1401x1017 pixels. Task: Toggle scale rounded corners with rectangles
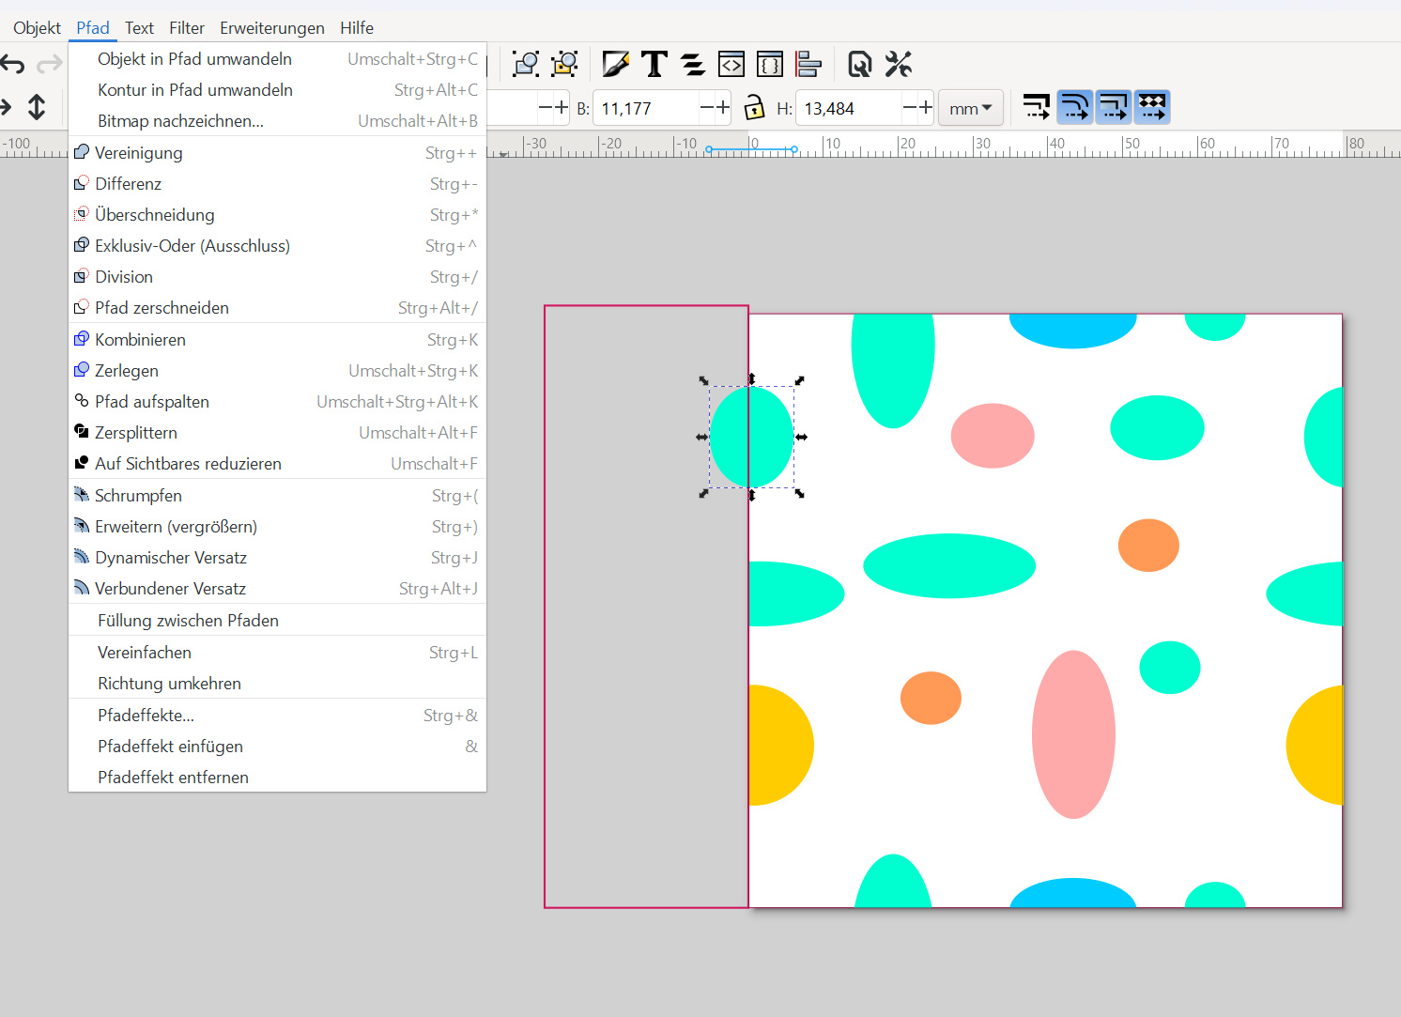coord(1074,107)
